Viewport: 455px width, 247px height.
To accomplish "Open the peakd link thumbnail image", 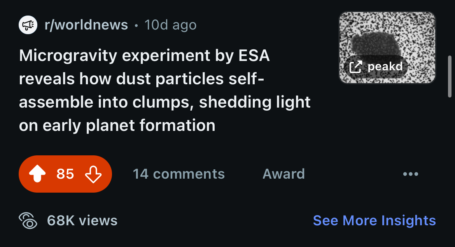I will 387,47.
